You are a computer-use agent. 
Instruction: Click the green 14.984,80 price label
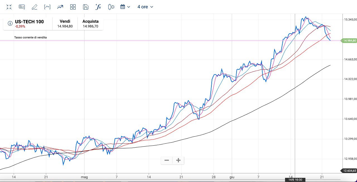(349, 41)
